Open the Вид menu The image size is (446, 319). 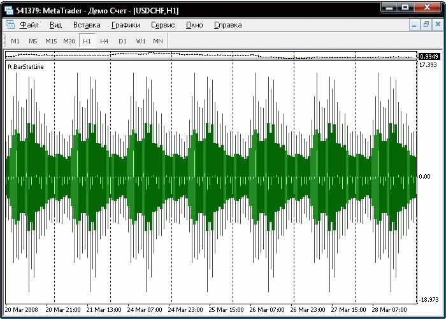(x=56, y=25)
